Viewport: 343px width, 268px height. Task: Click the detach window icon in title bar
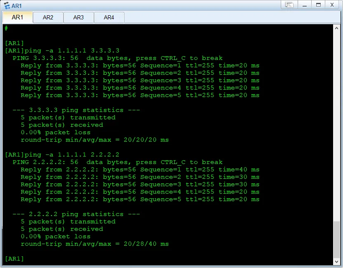pyautogui.click(x=289, y=5)
